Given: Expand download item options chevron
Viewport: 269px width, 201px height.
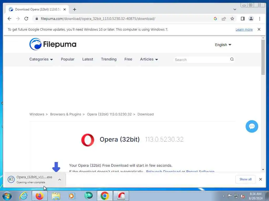Looking at the screenshot, I should coord(60,180).
